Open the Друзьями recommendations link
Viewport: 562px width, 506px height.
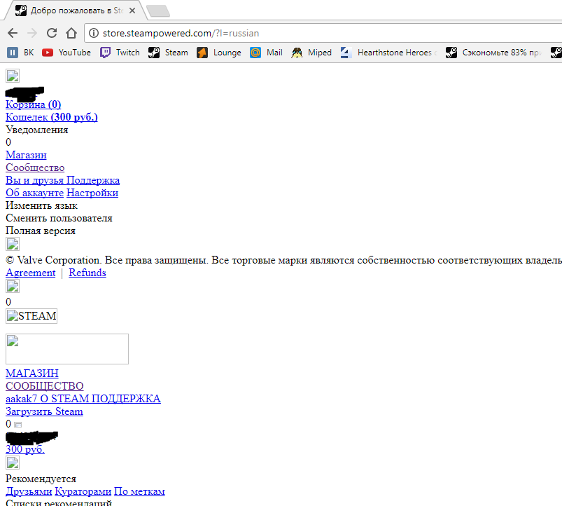[29, 491]
